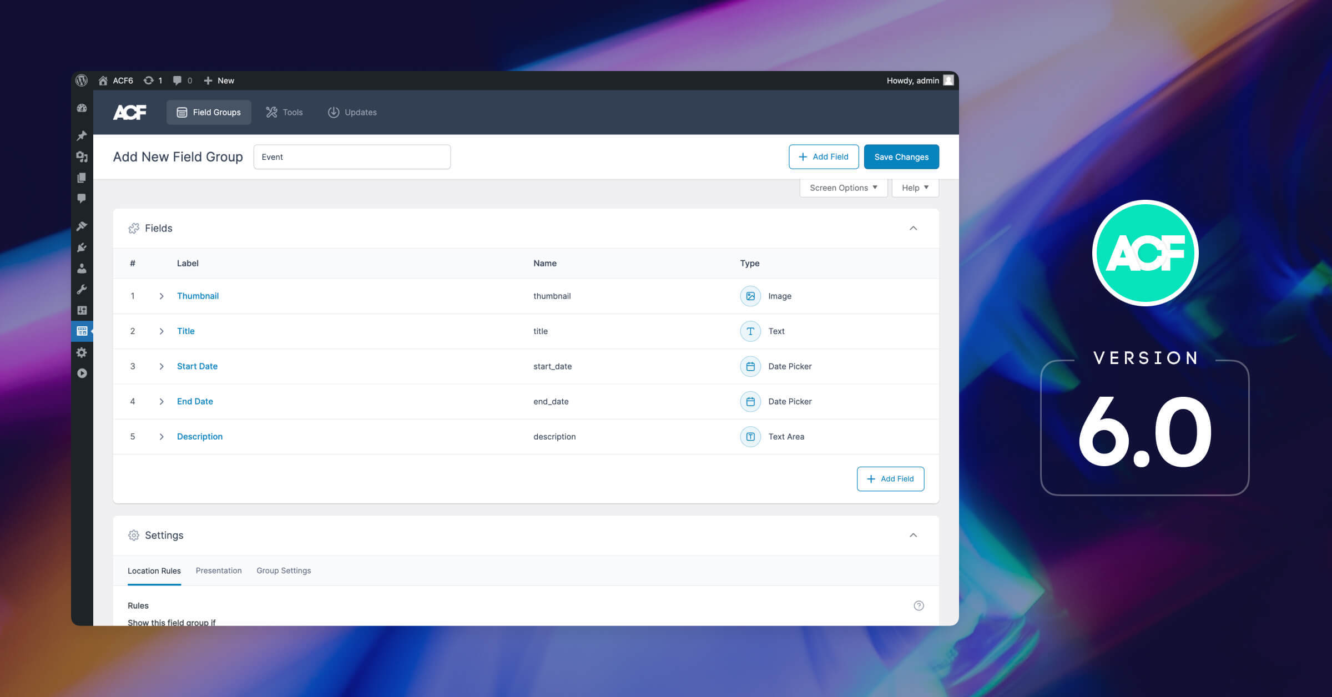Click the Howdy, admin account menu
The height and width of the screenshot is (697, 1332).
point(912,80)
